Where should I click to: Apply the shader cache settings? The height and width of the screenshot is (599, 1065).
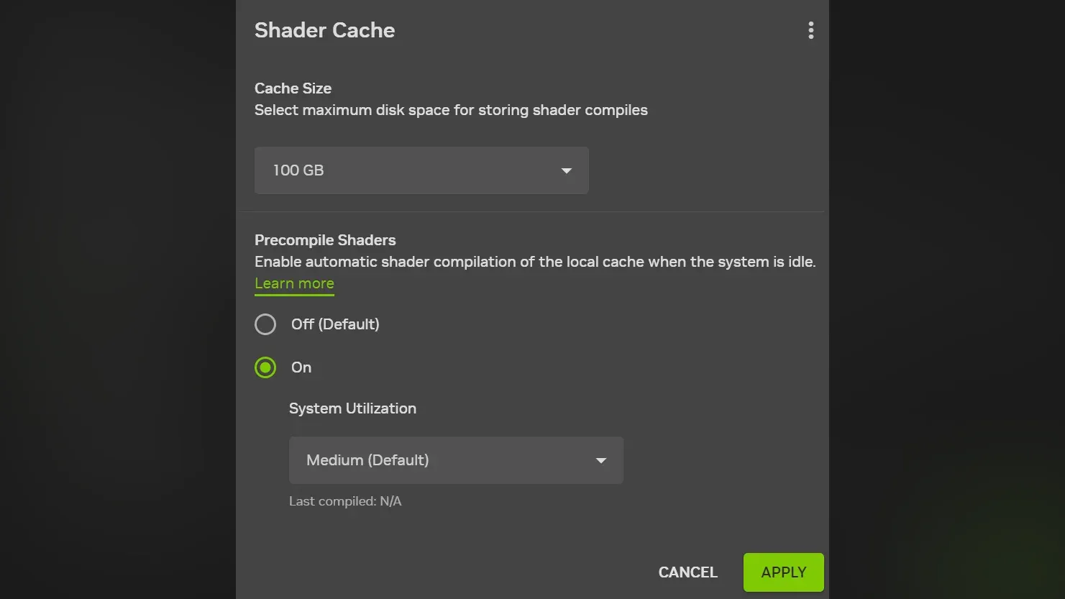pos(784,572)
